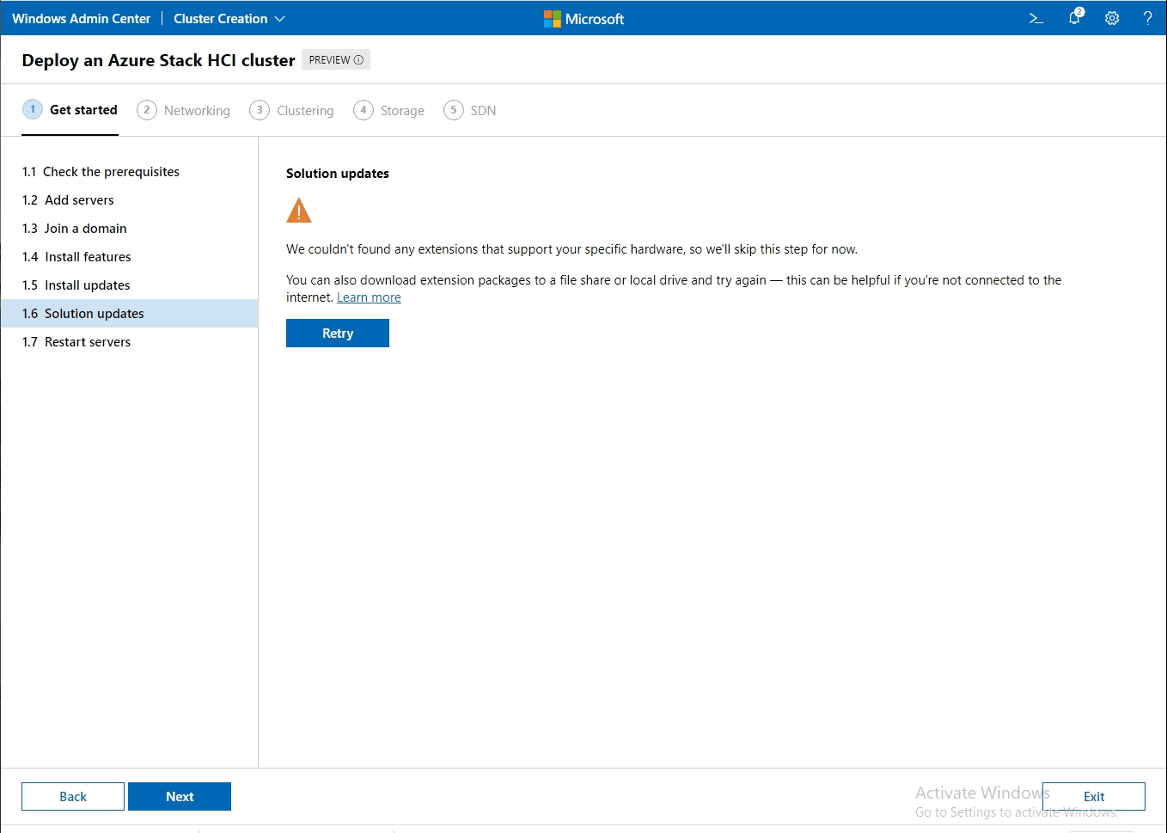Open the notifications bell

1074,18
